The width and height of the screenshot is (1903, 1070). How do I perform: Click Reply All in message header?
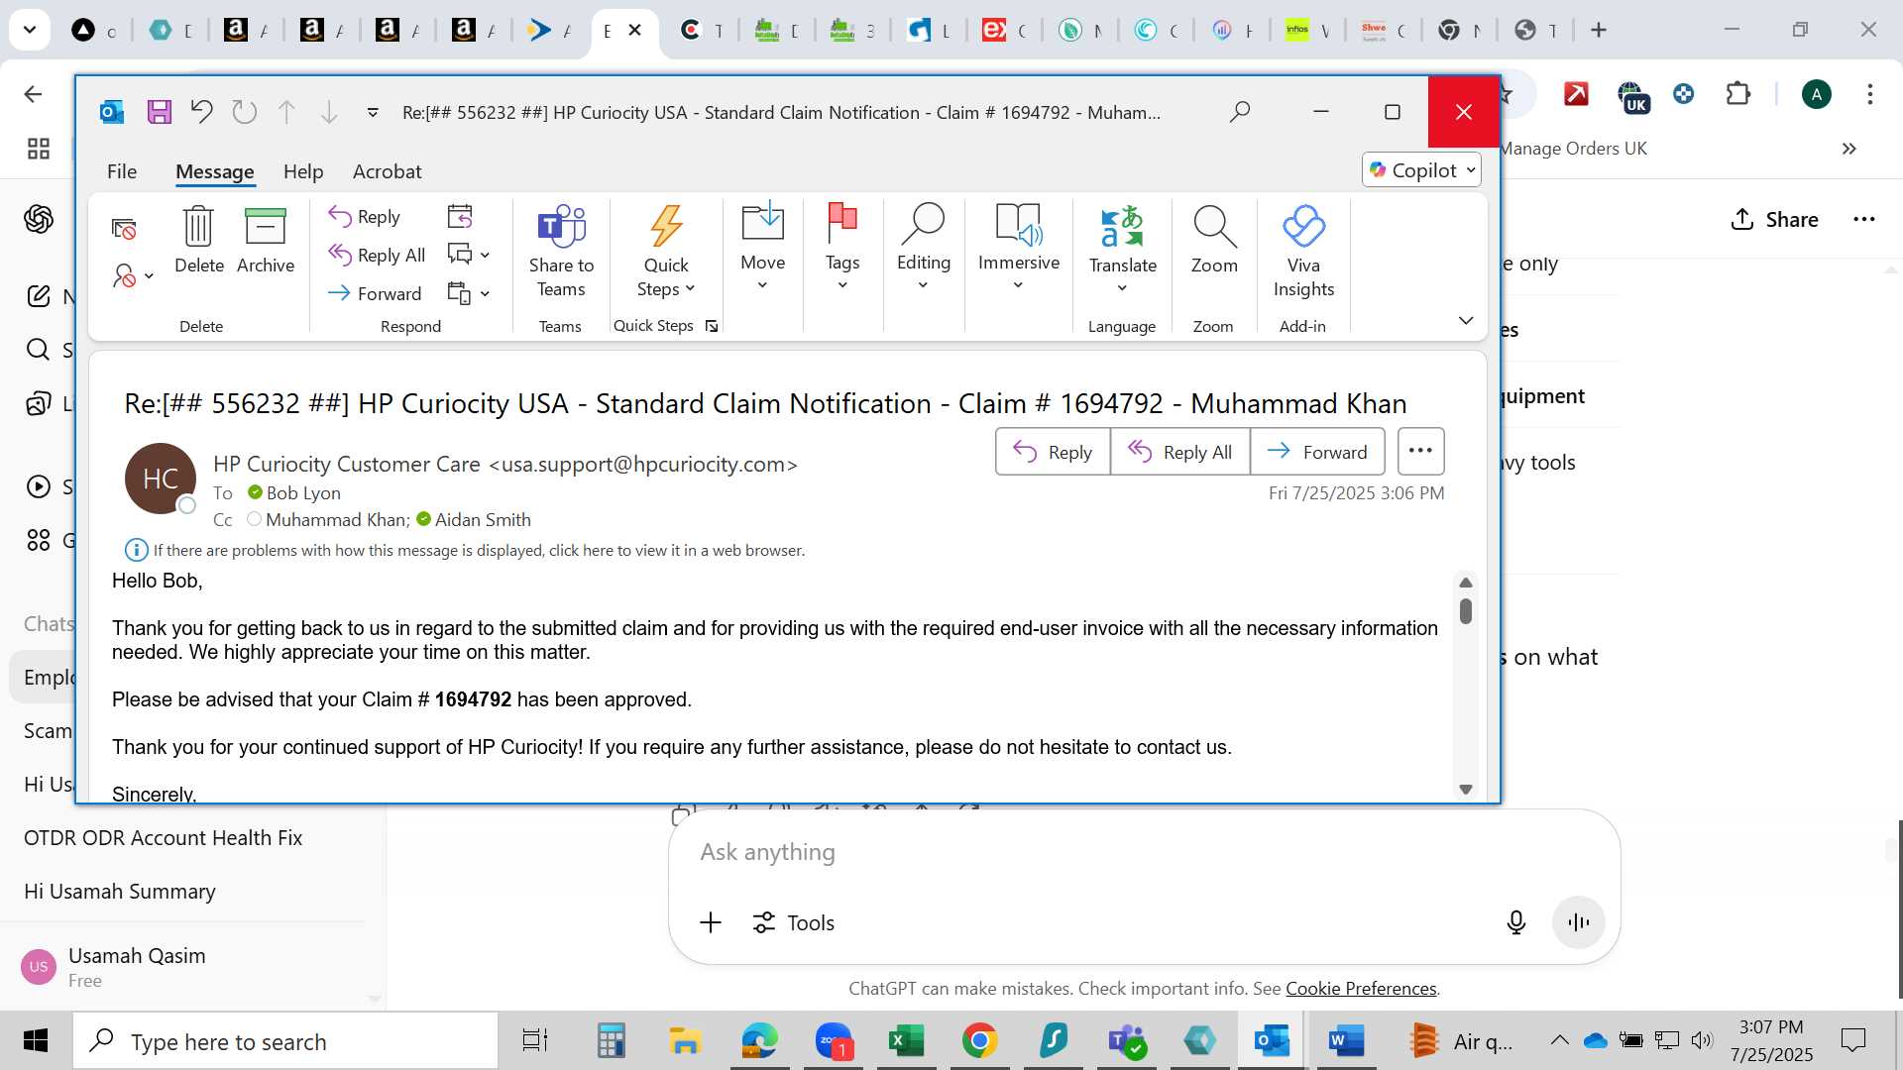(1179, 452)
